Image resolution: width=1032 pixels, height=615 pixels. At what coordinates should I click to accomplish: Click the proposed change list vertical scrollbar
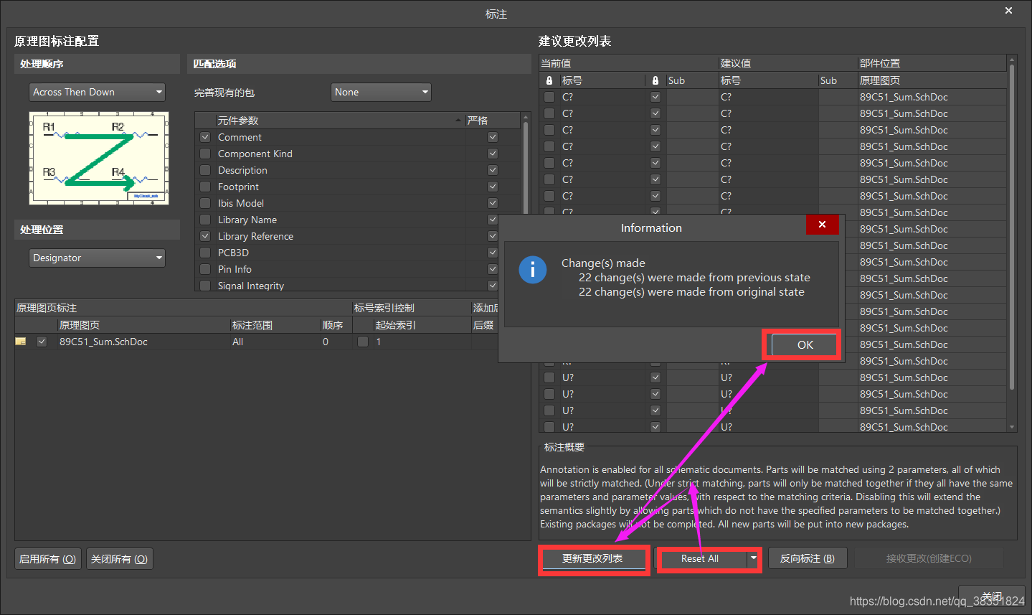[x=1011, y=230]
